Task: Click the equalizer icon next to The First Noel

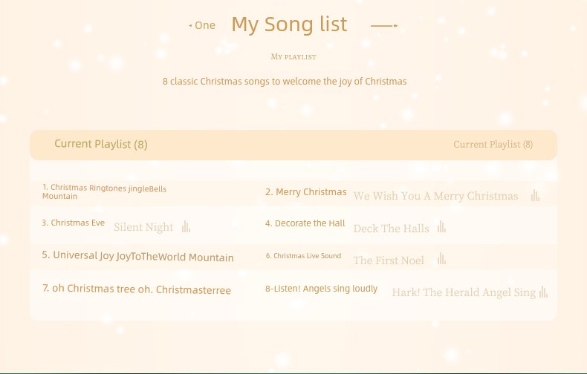Action: pyautogui.click(x=441, y=259)
